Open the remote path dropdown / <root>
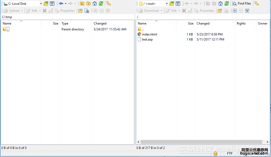This screenshot has width=271, height=157. tap(154, 4)
